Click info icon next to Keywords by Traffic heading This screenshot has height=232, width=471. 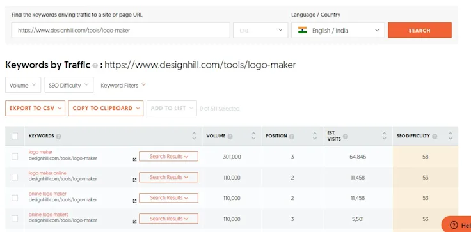point(95,65)
